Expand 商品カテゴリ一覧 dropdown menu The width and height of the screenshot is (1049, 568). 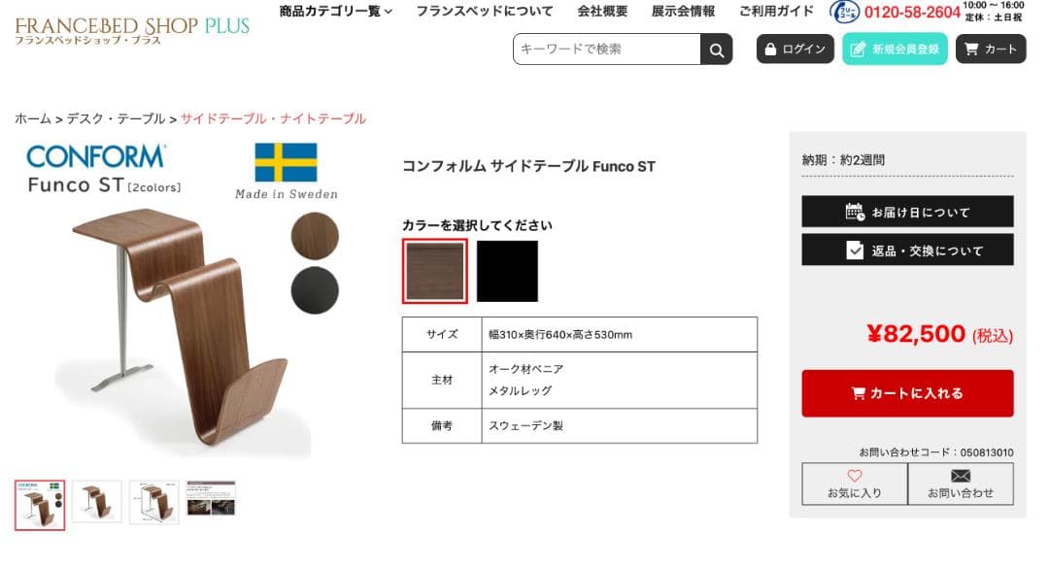click(335, 12)
